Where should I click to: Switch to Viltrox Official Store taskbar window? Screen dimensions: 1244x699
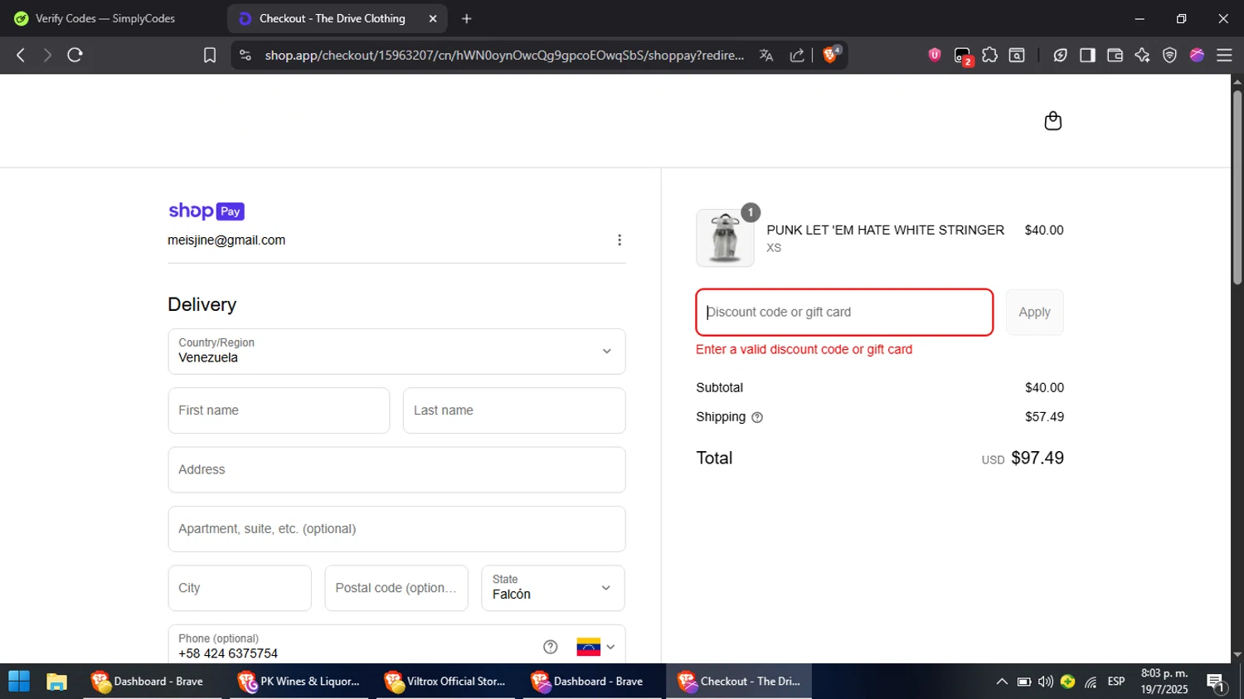445,682
